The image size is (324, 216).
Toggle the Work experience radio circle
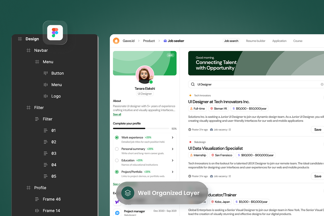117,137
